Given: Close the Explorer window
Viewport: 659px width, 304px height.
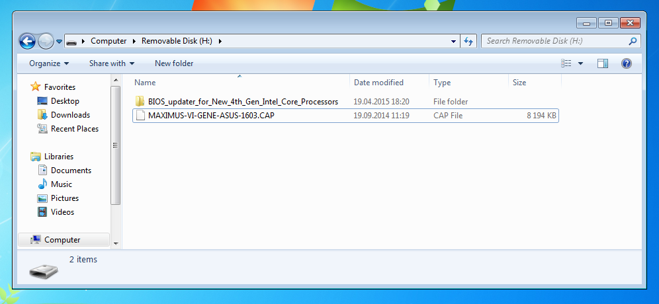Looking at the screenshot, I should click(x=630, y=23).
